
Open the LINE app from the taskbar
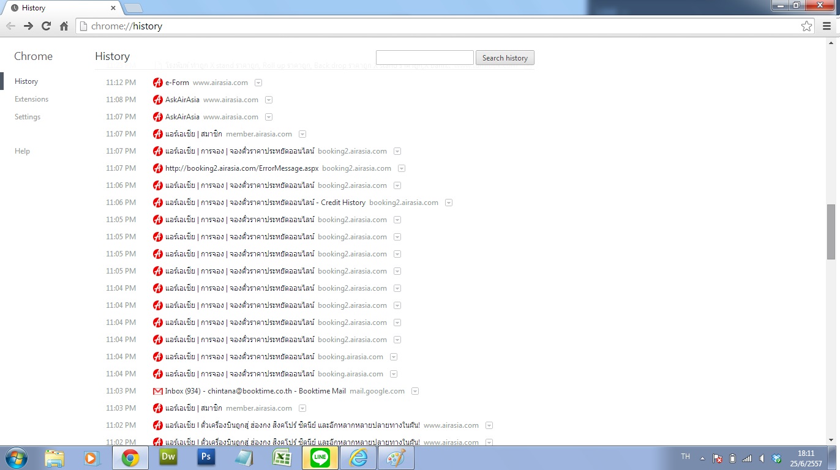point(320,458)
